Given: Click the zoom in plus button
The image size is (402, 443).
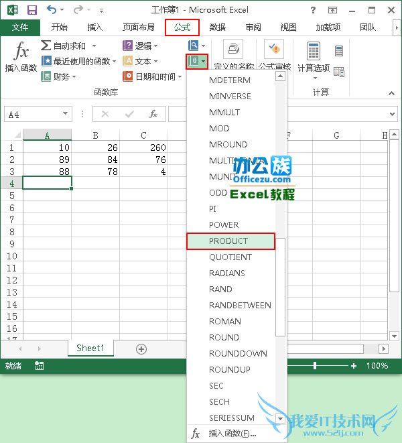Looking at the screenshot, I should [x=353, y=366].
